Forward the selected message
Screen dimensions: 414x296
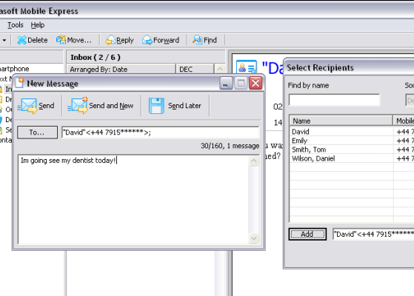(161, 40)
